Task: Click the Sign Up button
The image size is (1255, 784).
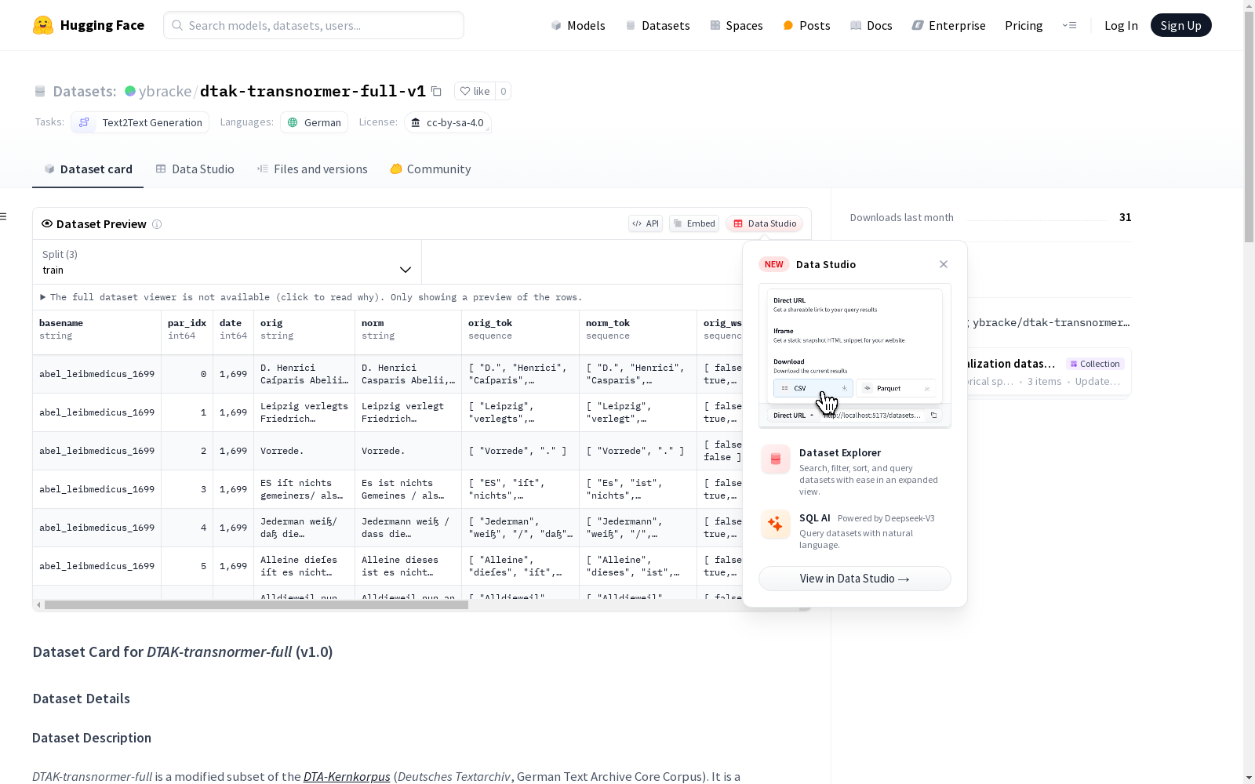Action: coord(1180,25)
